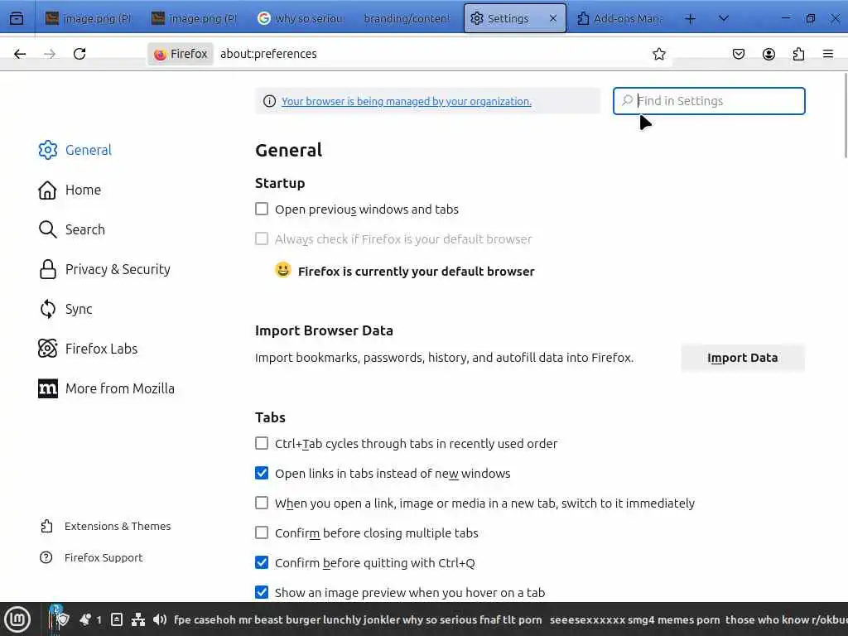The width and height of the screenshot is (848, 636).
Task: Open the network icon in the taskbar
Action: click(x=138, y=619)
